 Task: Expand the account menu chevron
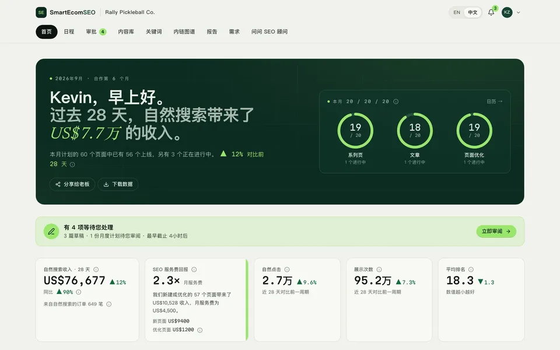518,12
